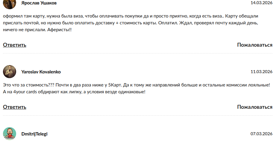Reply to Ярослав Ушаков's review via Ответить
The width and height of the screenshot is (273, 145).
pos(15,45)
